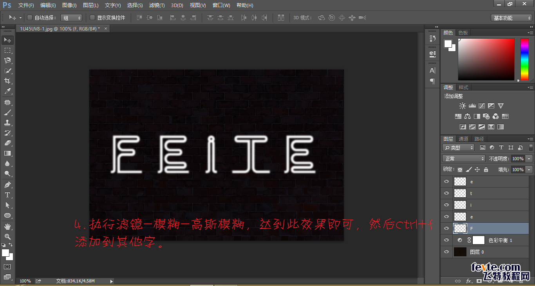This screenshot has height=286, width=535.
Task: Filter layers by type layers (T)
Action: point(501,148)
